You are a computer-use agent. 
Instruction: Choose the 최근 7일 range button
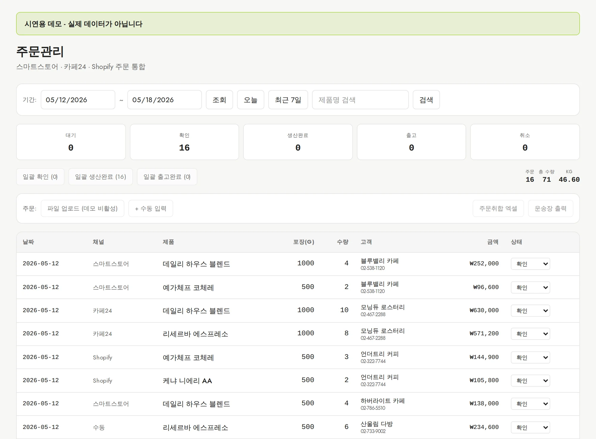[288, 100]
